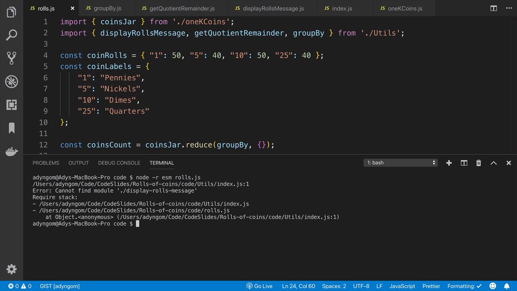This screenshot has width=517, height=291.
Task: Select language mode JavaScript
Action: point(402,286)
